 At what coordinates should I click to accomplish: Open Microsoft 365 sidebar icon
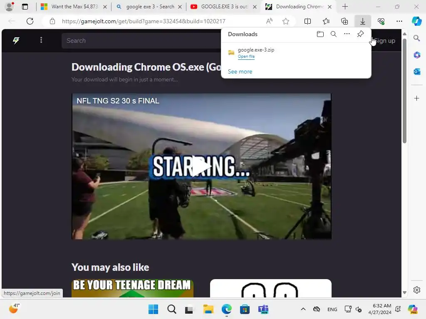416,55
